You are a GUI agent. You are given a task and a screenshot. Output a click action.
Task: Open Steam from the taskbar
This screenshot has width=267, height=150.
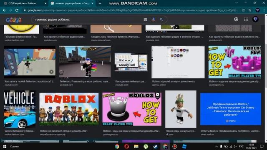(155, 146)
